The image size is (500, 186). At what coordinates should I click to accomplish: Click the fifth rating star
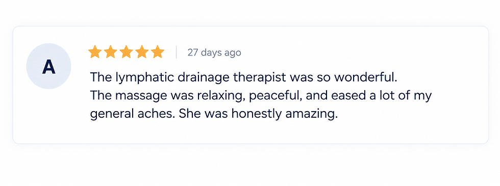157,52
